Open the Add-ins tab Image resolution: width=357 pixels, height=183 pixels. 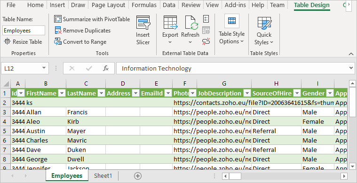[236, 5]
